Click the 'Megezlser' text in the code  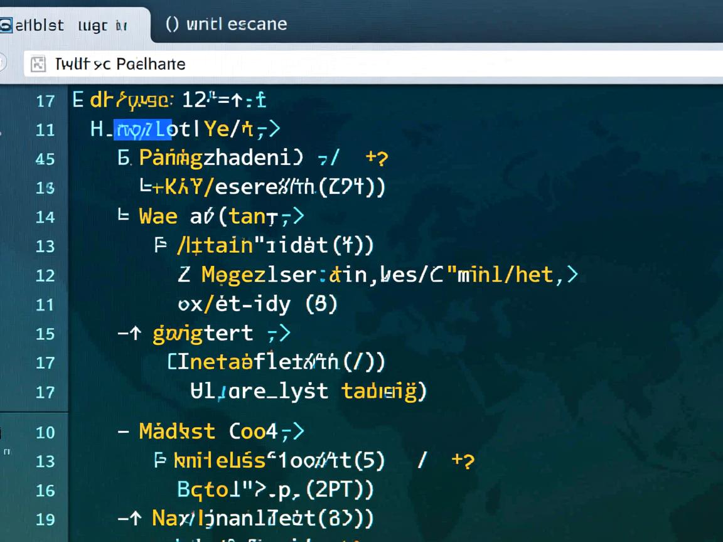click(x=257, y=275)
